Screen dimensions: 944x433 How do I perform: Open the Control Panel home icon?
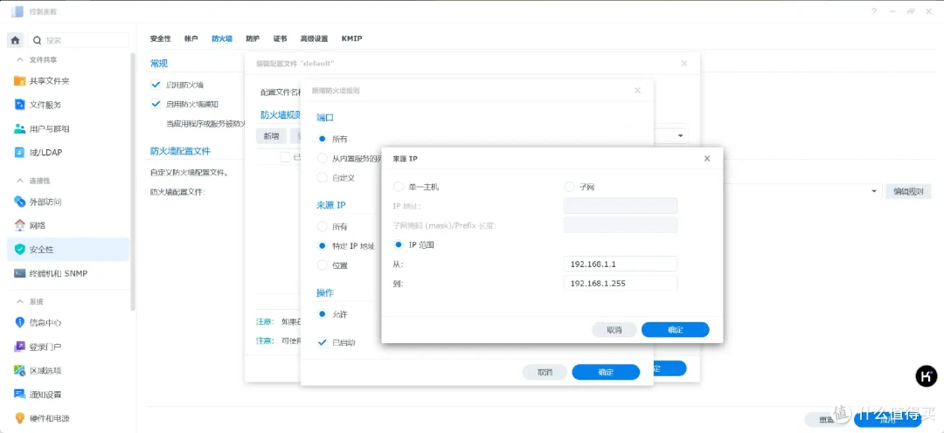[16, 40]
